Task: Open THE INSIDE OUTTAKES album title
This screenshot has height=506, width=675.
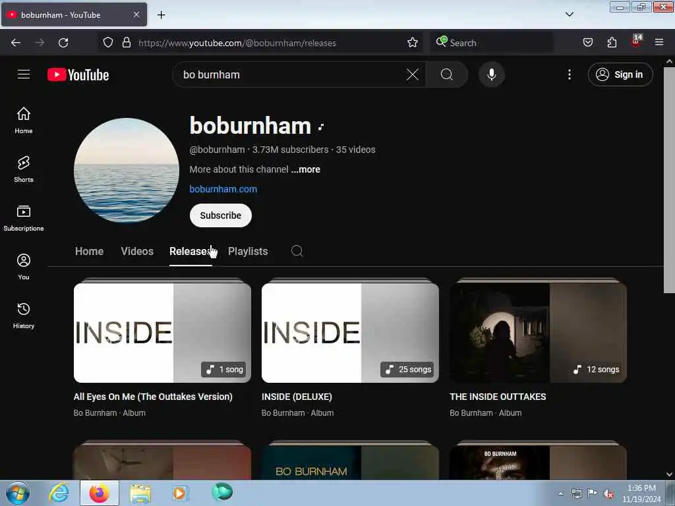Action: tap(498, 397)
